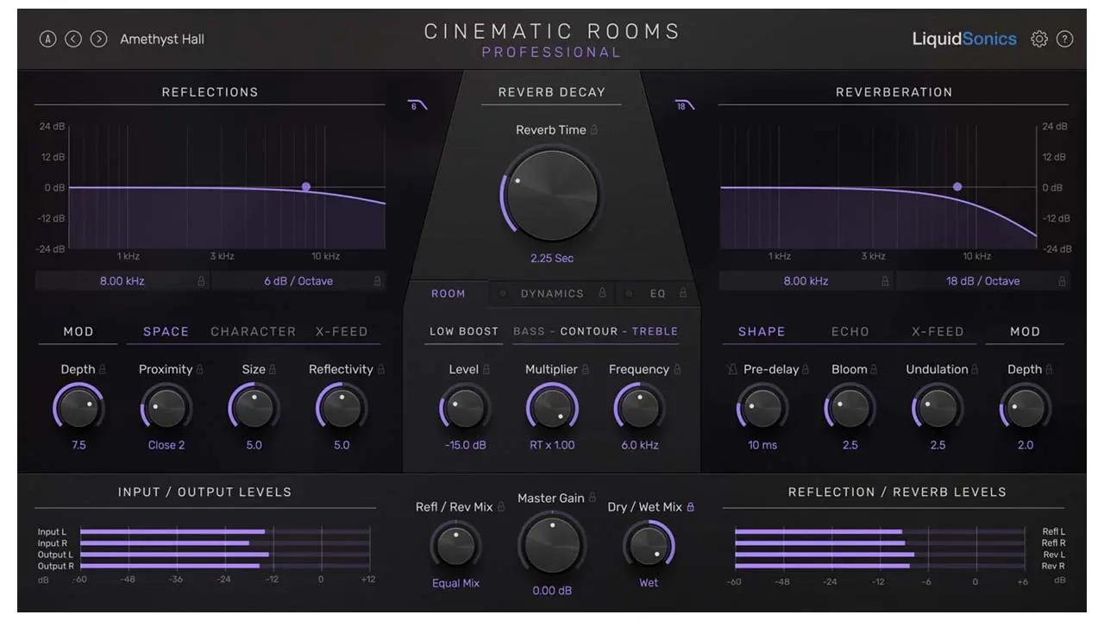Screen dimensions: 1104x621
Task: Enable the DYNAMICS power dot
Action: (502, 294)
